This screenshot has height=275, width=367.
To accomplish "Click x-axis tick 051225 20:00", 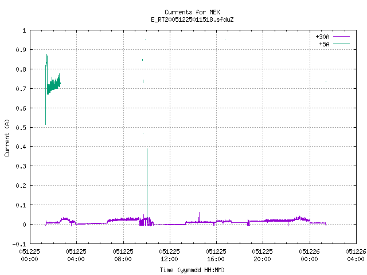I will pos(262,256).
